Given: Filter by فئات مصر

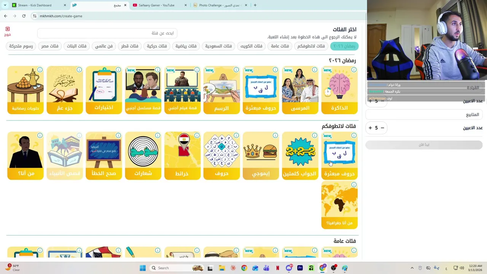Looking at the screenshot, I should coord(50,46).
